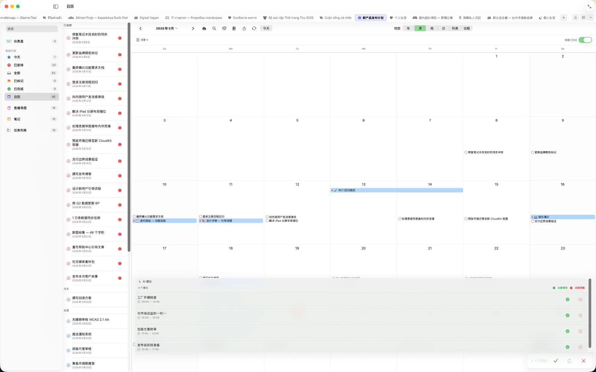
Task: Tick 最终确认功能需求文档 circle on May 10
Action: click(x=134, y=217)
